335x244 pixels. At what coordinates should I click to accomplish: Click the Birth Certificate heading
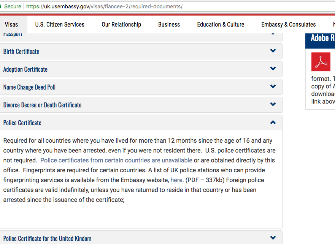coord(21,52)
